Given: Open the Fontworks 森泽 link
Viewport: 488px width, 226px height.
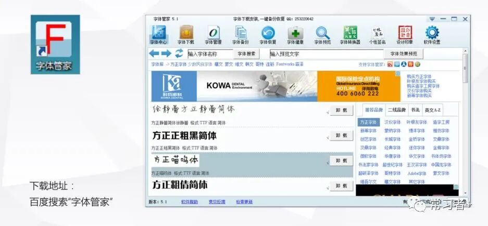Looking at the screenshot, I should pos(290,64).
